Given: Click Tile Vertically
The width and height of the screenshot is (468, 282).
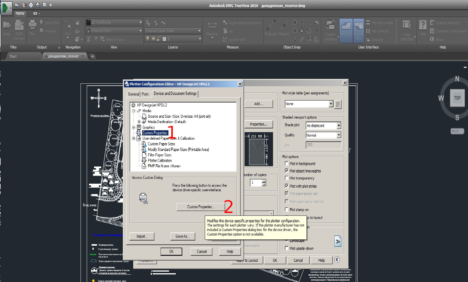Looking at the screenshot, I should [378, 31].
